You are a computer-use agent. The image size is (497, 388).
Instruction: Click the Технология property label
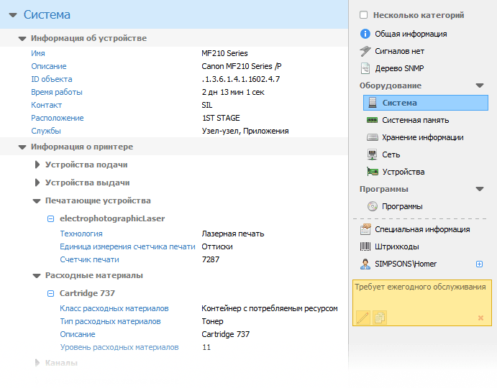[81, 234]
